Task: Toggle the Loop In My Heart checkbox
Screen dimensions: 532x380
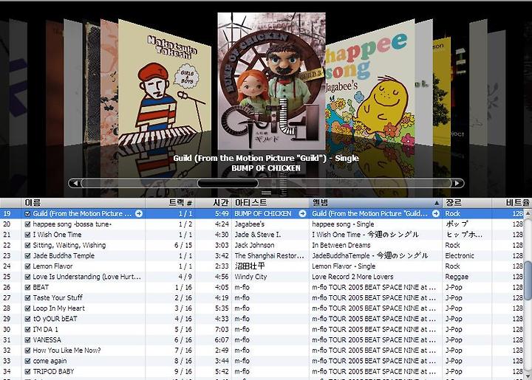Action: (28, 308)
